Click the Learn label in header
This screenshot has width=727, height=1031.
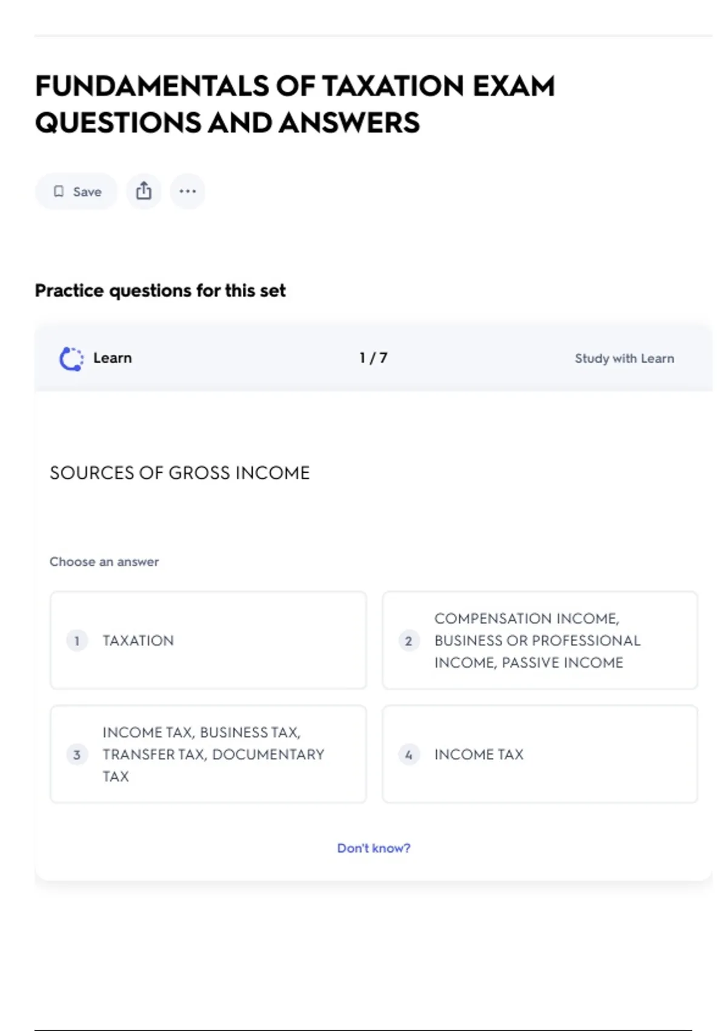point(112,358)
